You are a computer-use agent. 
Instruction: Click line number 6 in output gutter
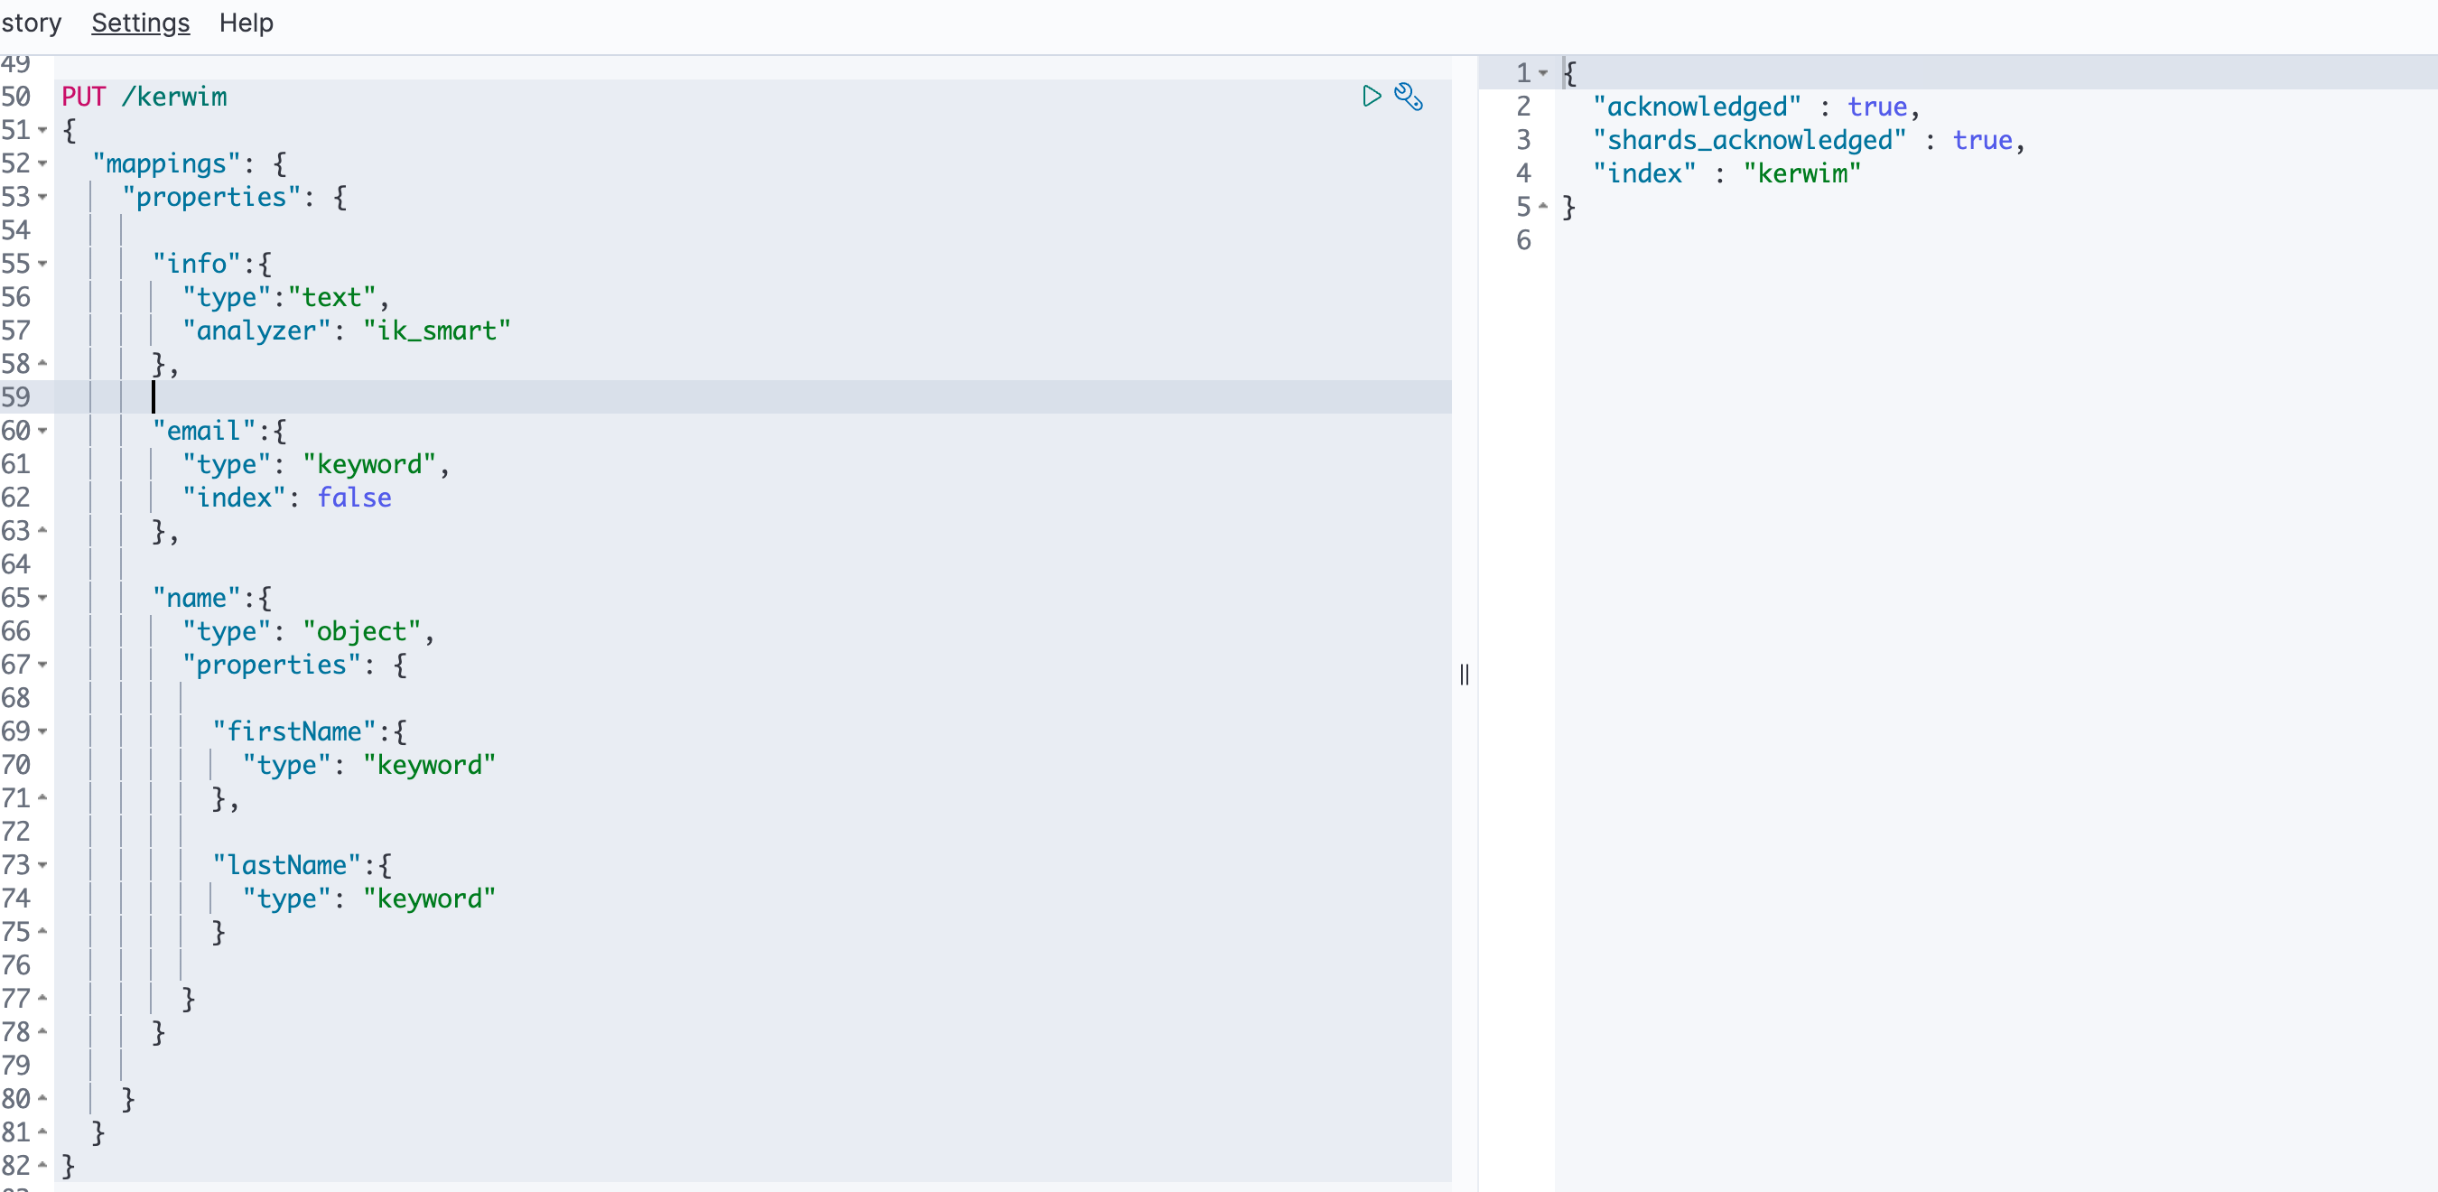coord(1522,239)
